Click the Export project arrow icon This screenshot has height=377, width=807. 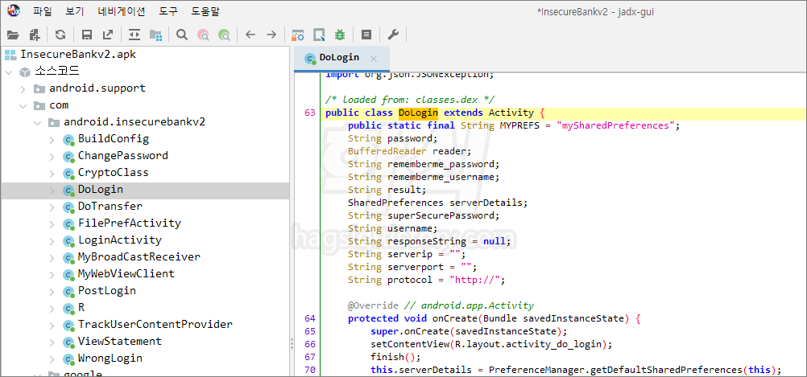108,35
